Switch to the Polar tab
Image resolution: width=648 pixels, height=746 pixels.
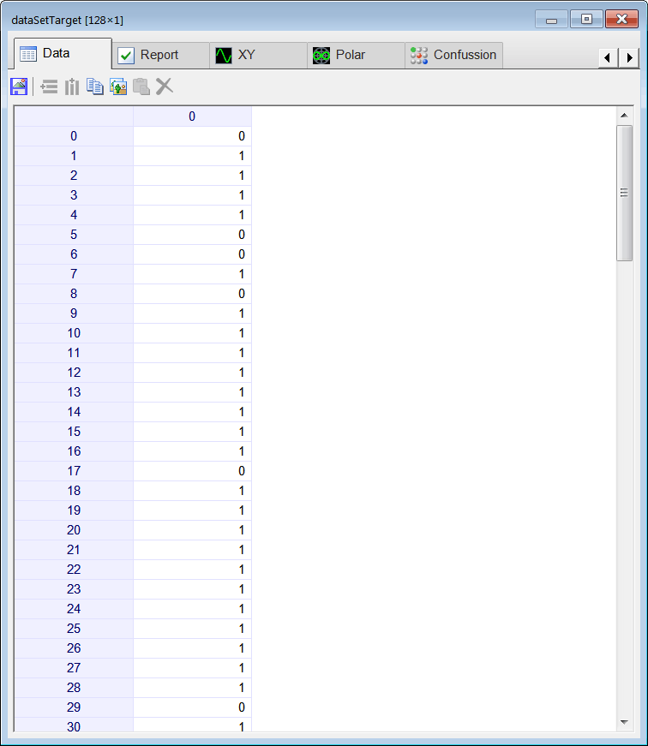point(356,55)
